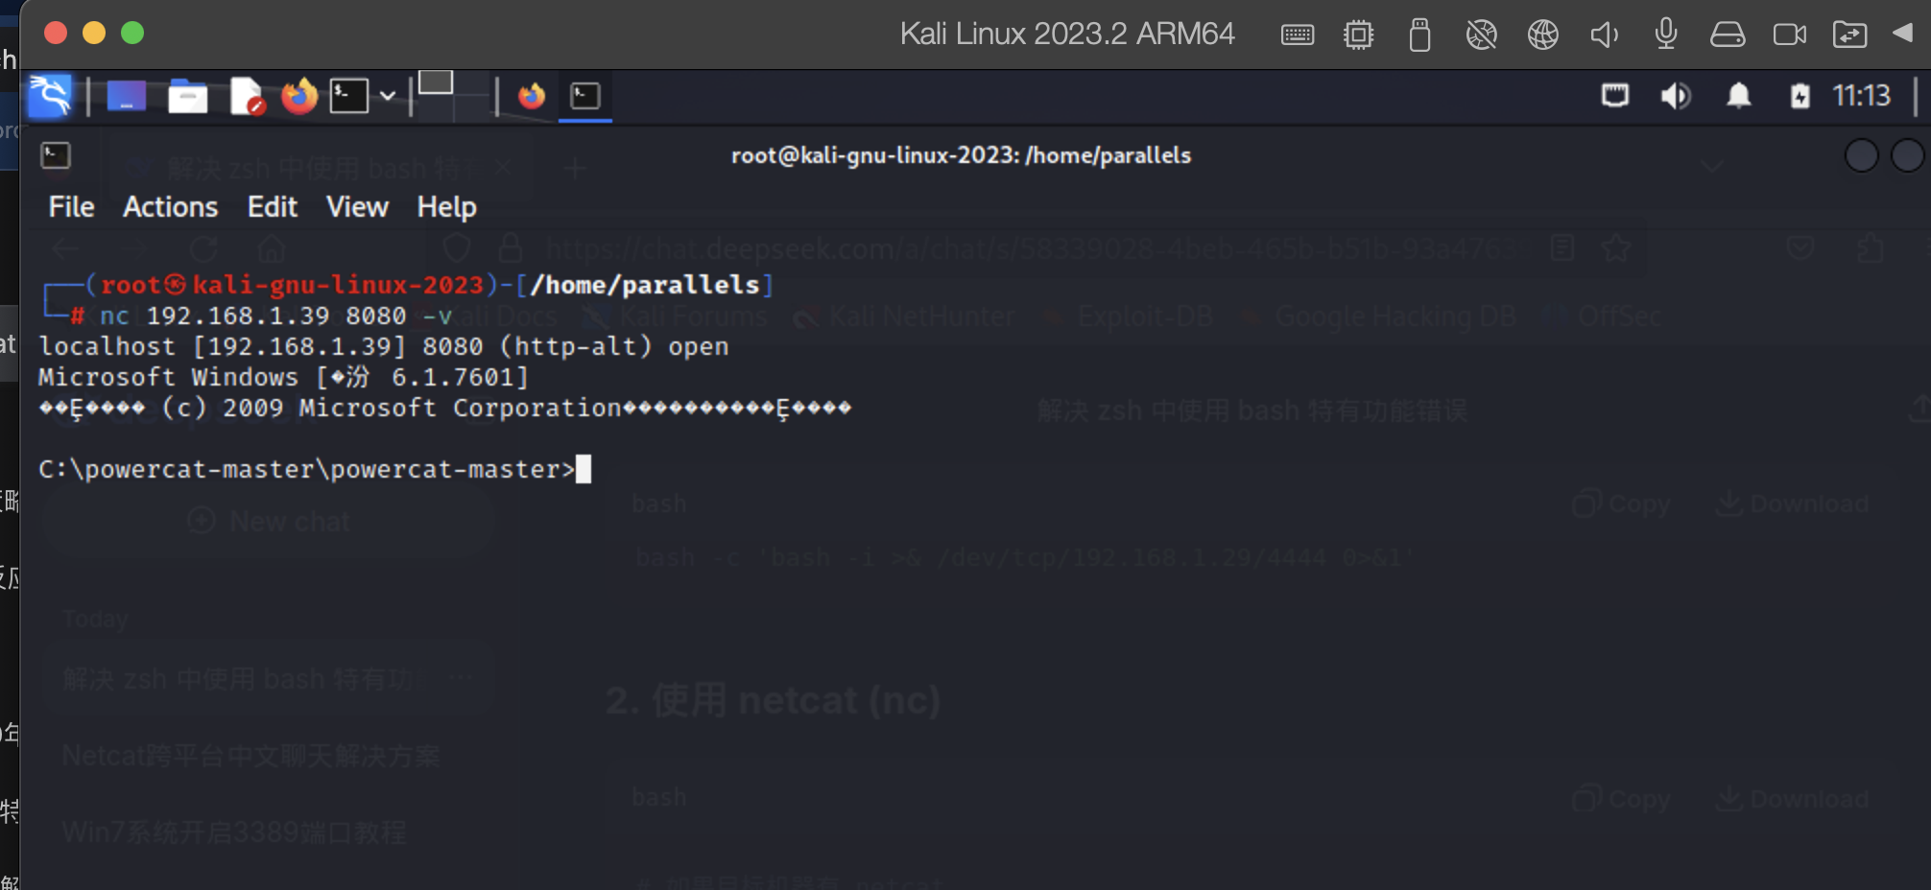Toggle the Kali panel volume icon
The width and height of the screenshot is (1931, 890).
click(x=1676, y=96)
